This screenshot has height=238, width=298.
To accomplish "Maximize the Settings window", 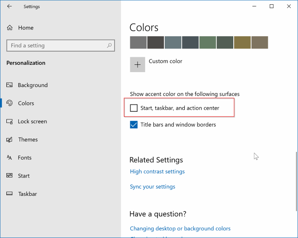I will tap(272, 6).
